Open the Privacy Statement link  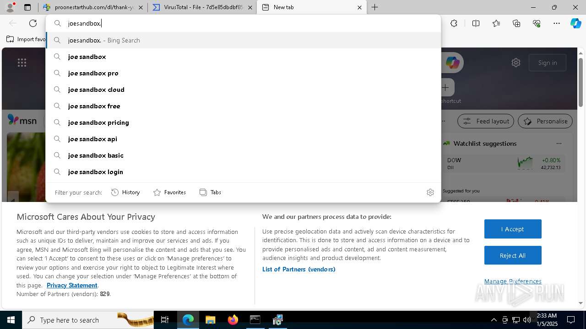pyautogui.click(x=72, y=285)
